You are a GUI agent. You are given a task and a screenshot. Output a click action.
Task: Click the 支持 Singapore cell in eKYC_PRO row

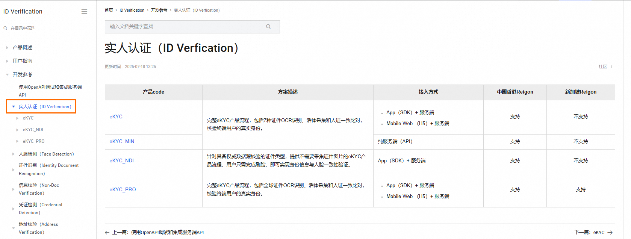click(581, 190)
